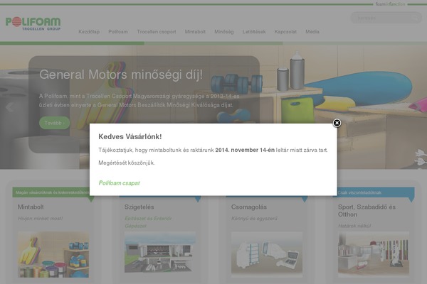Click the 2014. november 14-én date

pyautogui.click(x=245, y=150)
